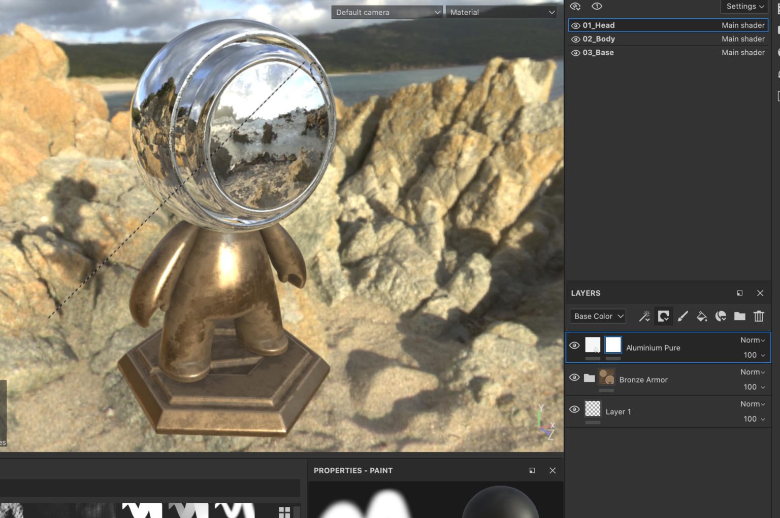Hide the 01_Head texture set
780x518 pixels.
575,25
